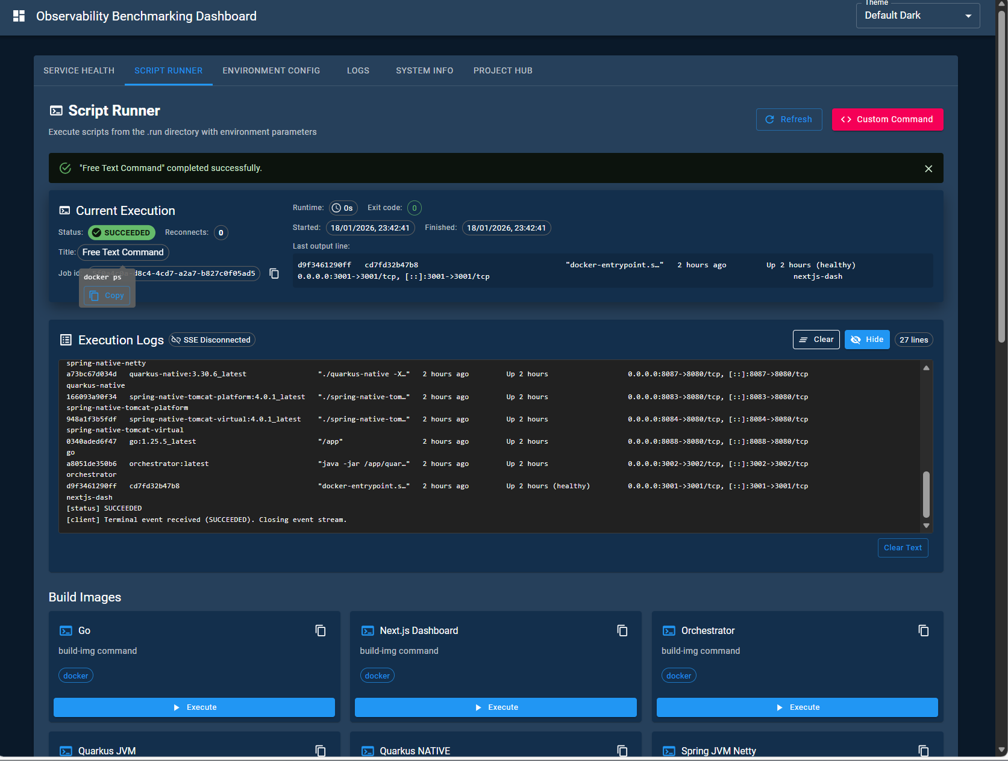Click the terminal icon on Next.js Dashboard card
This screenshot has height=761, width=1008.
click(368, 630)
